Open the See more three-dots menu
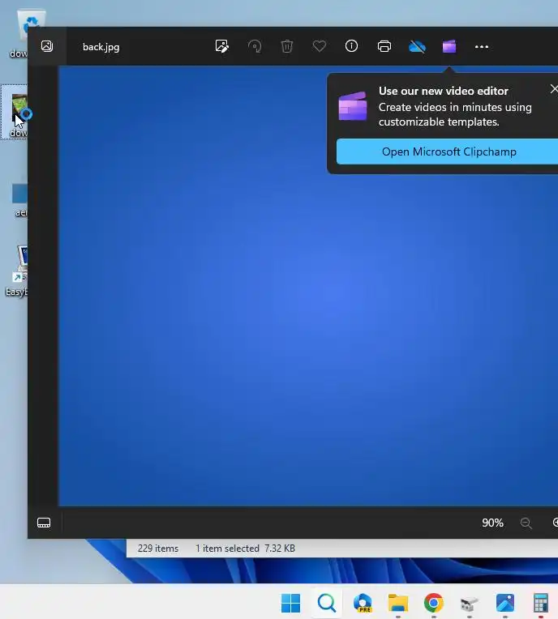Viewport: 558px width, 619px height. click(481, 46)
